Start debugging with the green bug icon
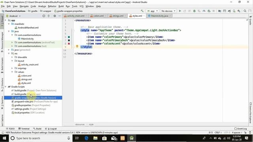 coord(194,11)
